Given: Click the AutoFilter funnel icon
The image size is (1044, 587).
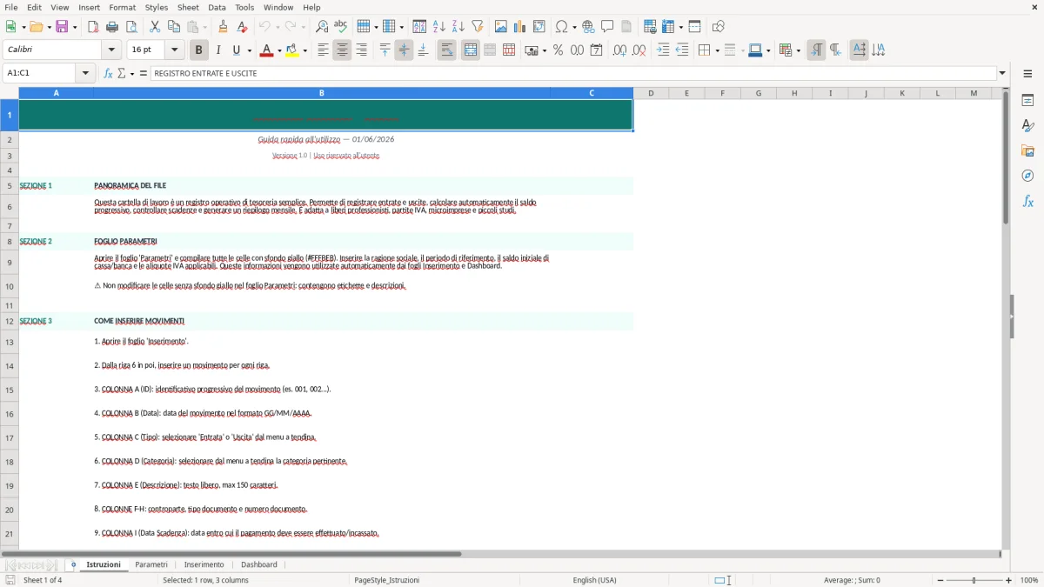Looking at the screenshot, I should click(478, 27).
